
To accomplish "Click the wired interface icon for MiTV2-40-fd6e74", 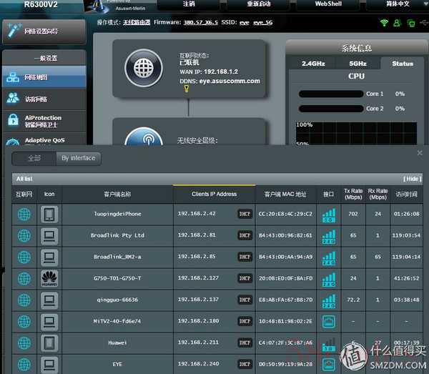I will click(328, 321).
